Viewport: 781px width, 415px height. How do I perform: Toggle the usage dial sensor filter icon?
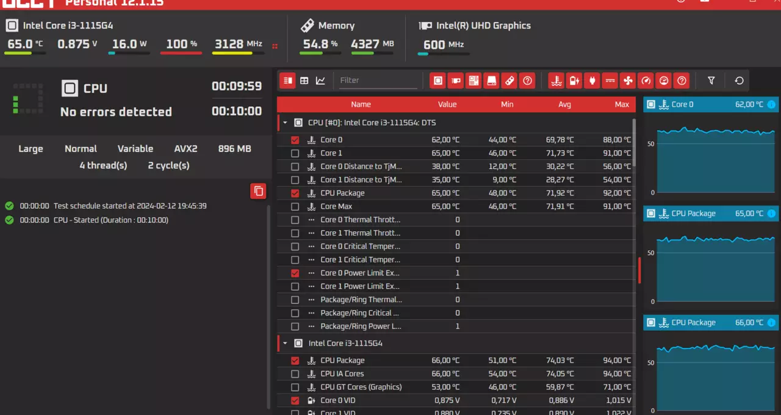[664, 81]
